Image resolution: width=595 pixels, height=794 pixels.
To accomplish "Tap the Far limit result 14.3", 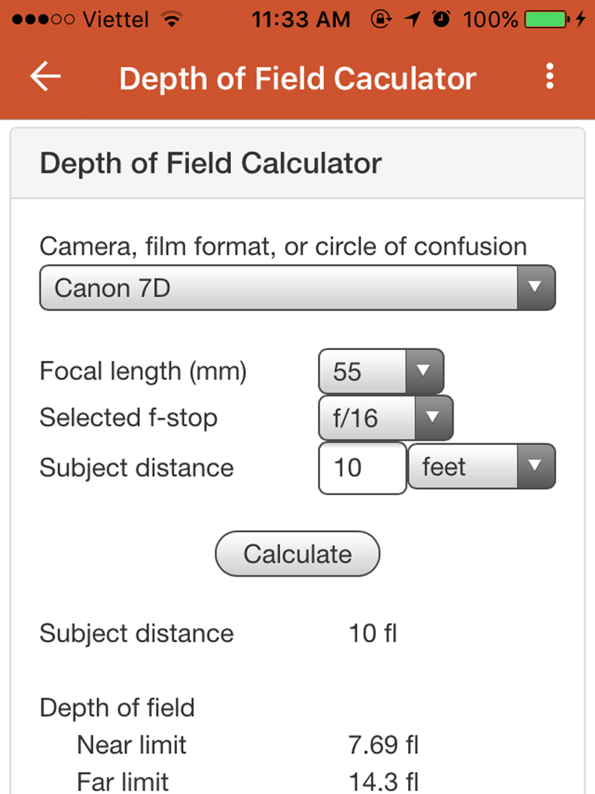I will coord(384,782).
